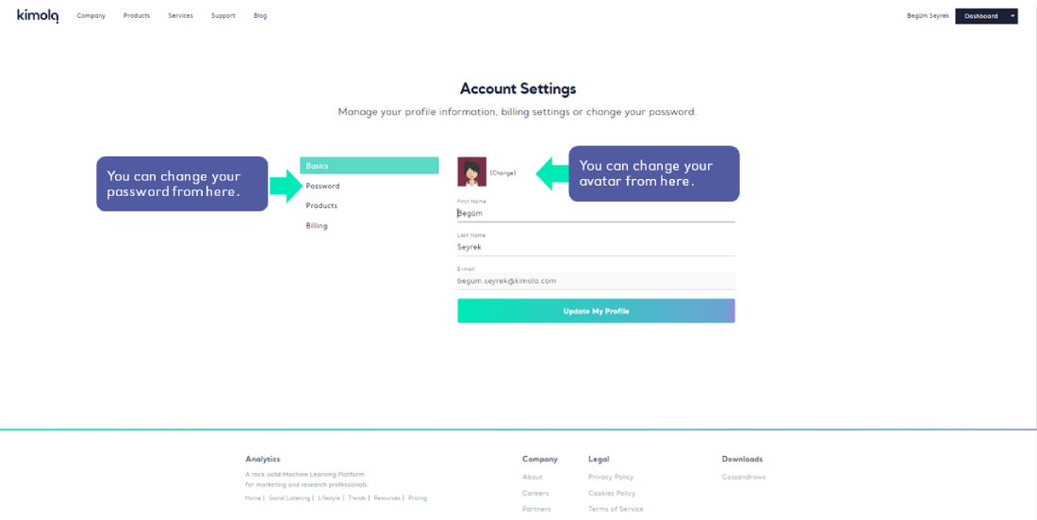Open the Support menu
The image size is (1037, 520).
(x=223, y=16)
